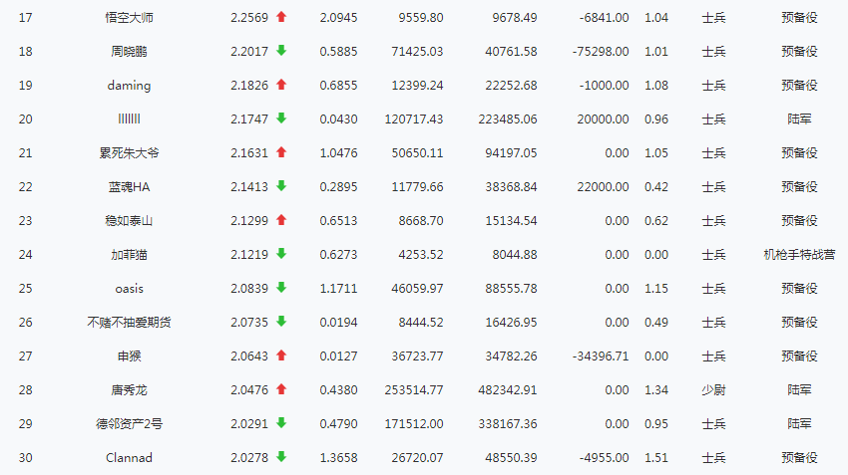Select trader name 唐秀龙
848x475 pixels.
coord(129,390)
